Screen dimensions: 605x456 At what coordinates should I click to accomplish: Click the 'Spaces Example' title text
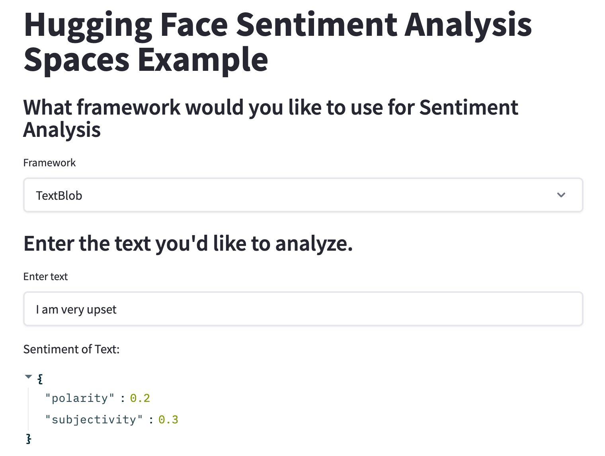pyautogui.click(x=146, y=60)
